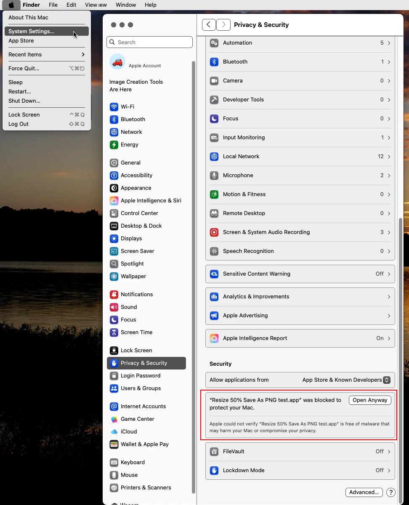This screenshot has width=409, height=505.
Task: Open the Analytics & Improvements chevron
Action: tap(389, 297)
